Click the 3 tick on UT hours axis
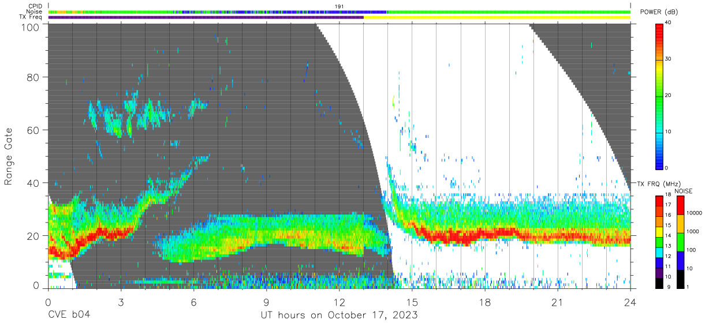The width and height of the screenshot is (709, 327). [121, 302]
